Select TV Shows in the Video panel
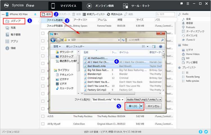211x135 pixels. [190, 62]
